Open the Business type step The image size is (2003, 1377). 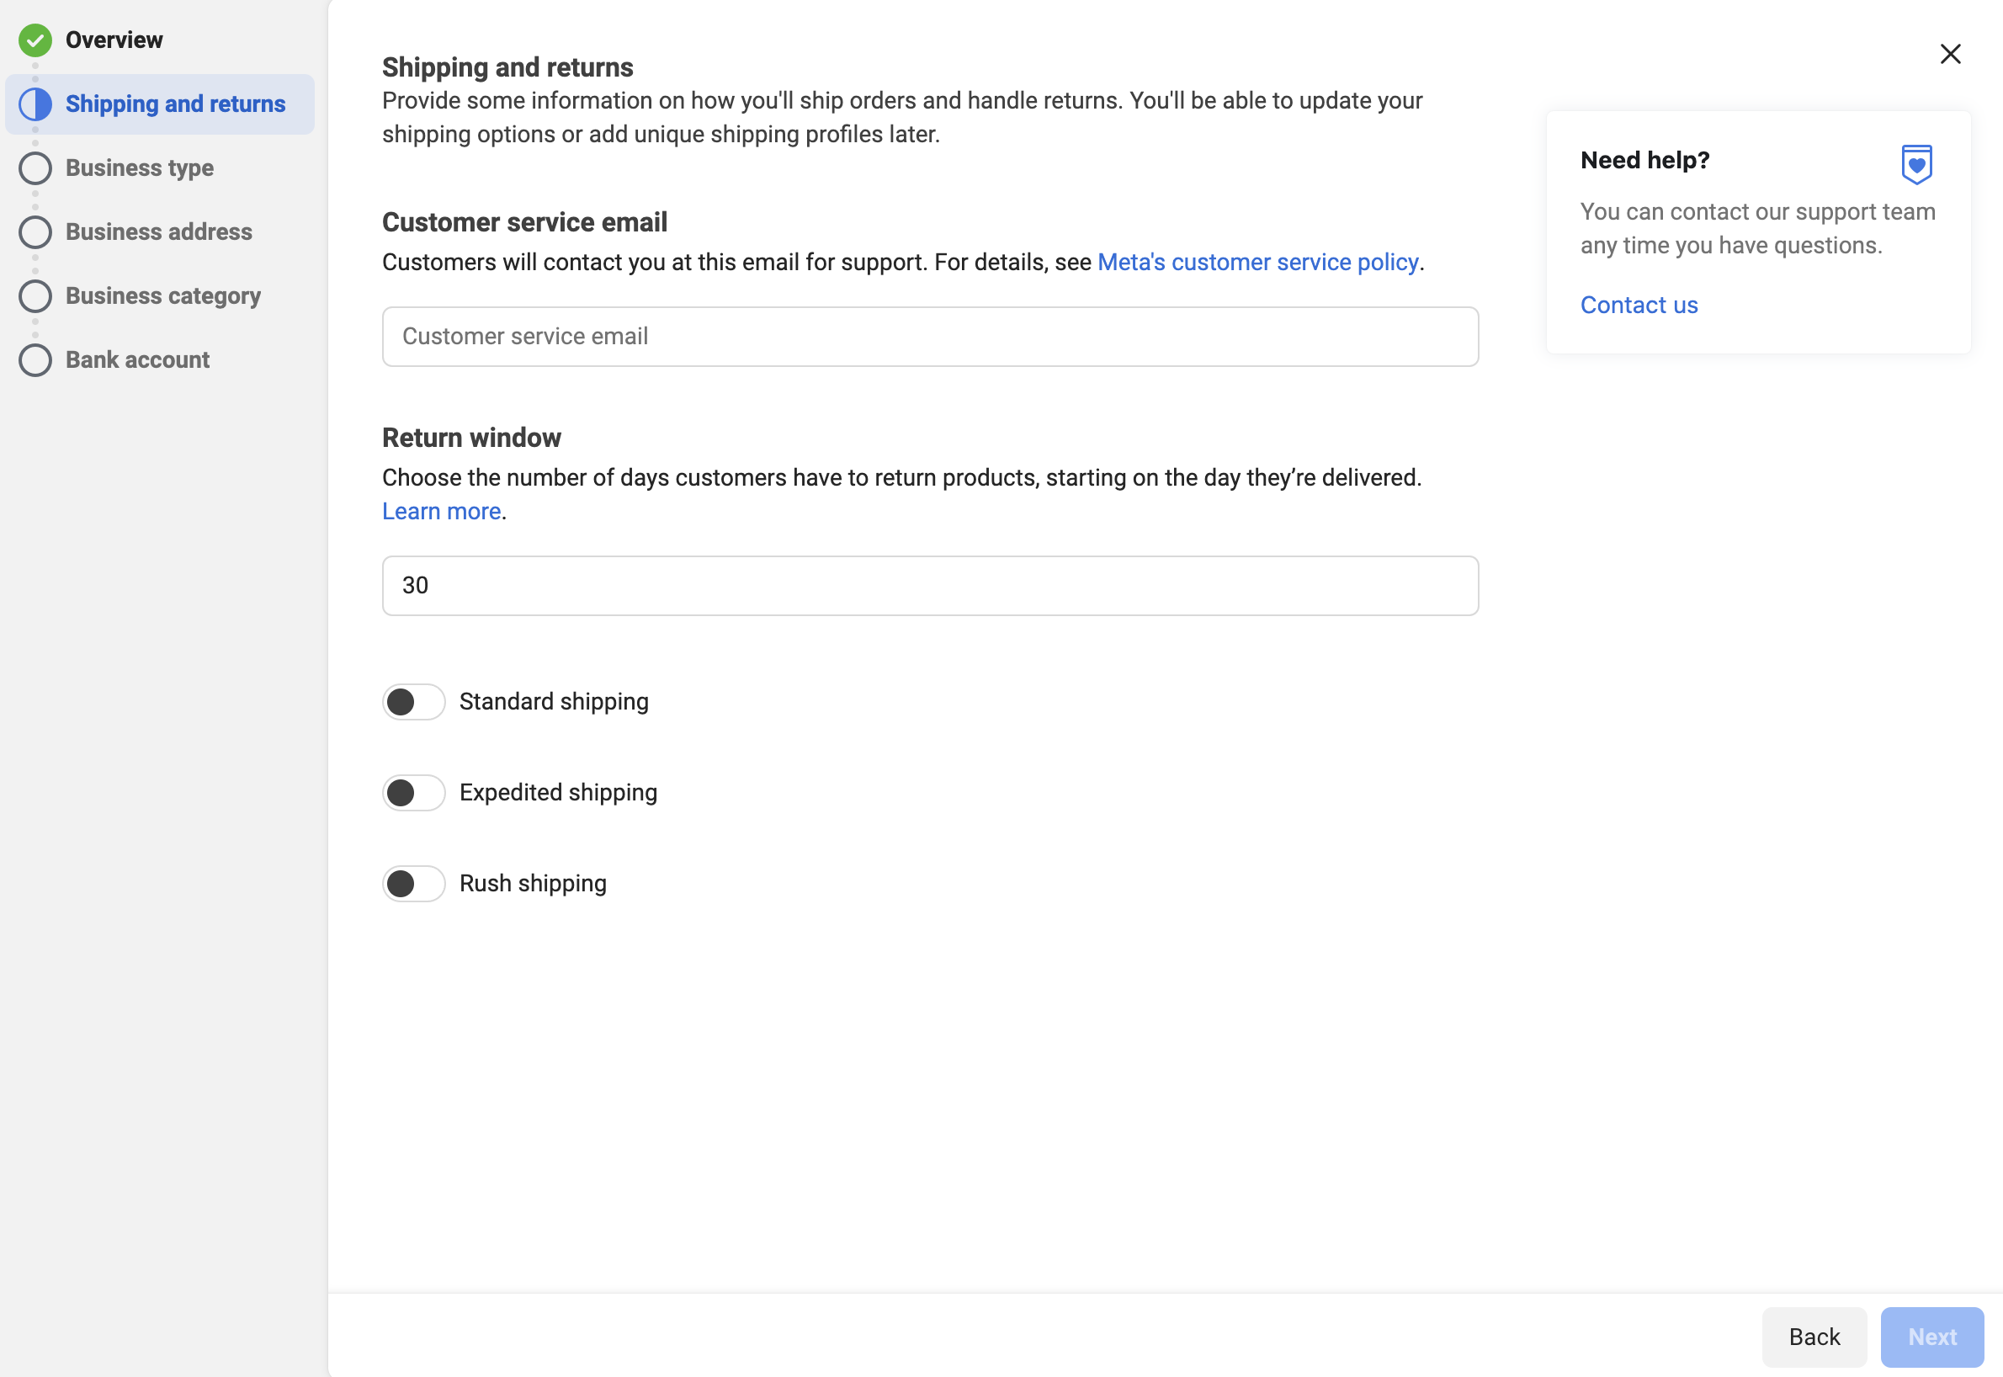point(140,168)
